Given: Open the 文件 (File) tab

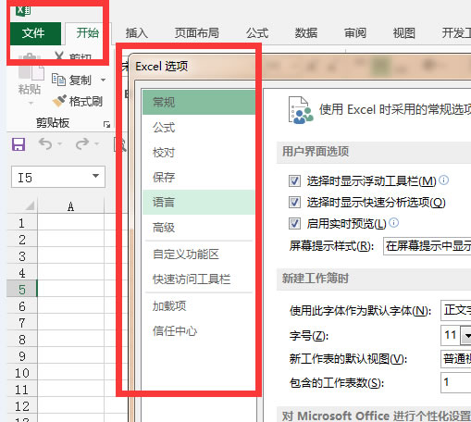Looking at the screenshot, I should coord(35,33).
